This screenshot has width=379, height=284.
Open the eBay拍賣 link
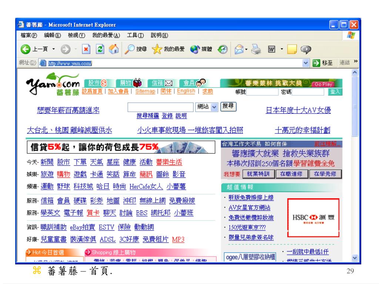83,227
